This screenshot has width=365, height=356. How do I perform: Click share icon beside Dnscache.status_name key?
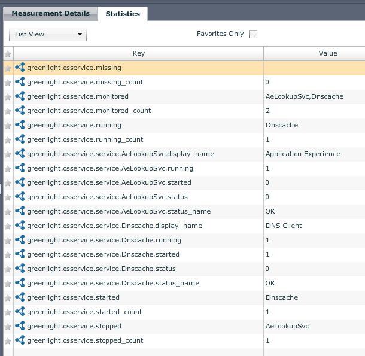(20, 283)
